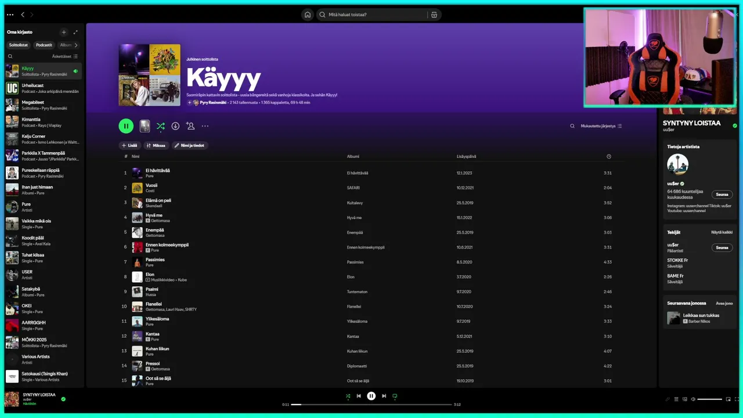This screenshot has width=743, height=418.
Task: Filter library by Podcastit
Action: point(44,45)
